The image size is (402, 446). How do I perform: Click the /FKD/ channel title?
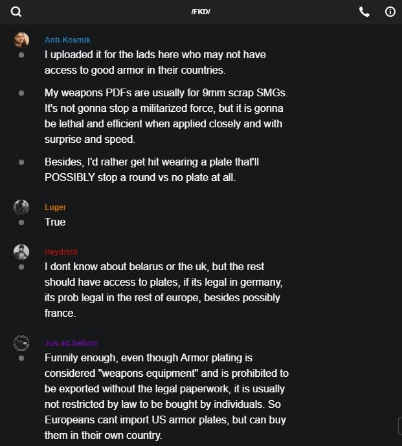[201, 12]
